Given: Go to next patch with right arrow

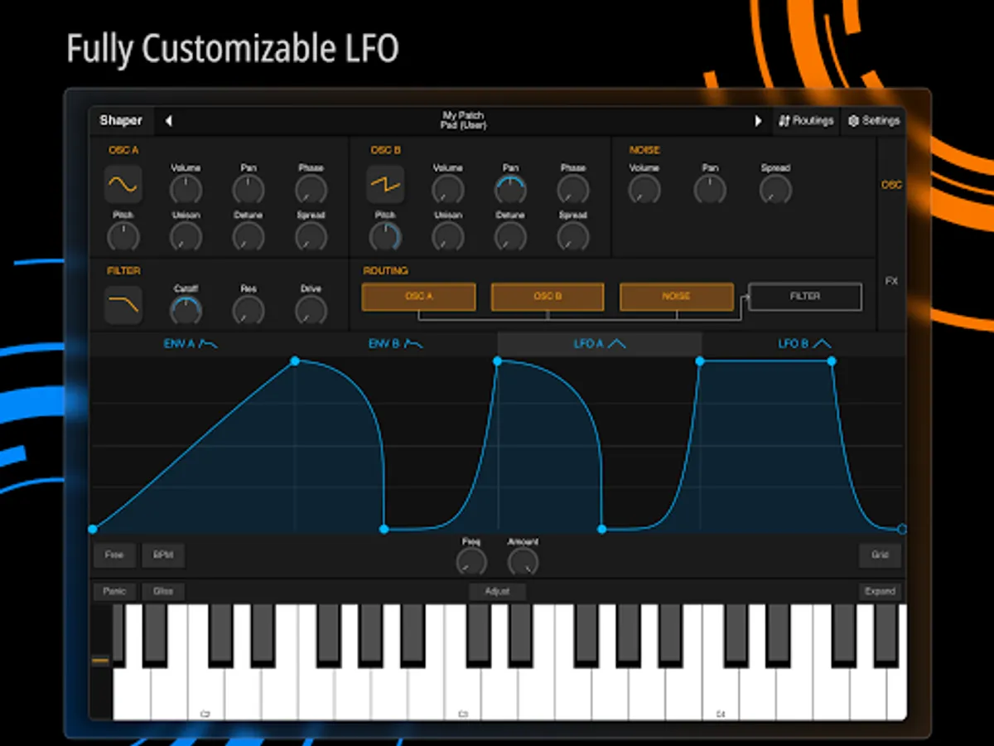Looking at the screenshot, I should (757, 121).
